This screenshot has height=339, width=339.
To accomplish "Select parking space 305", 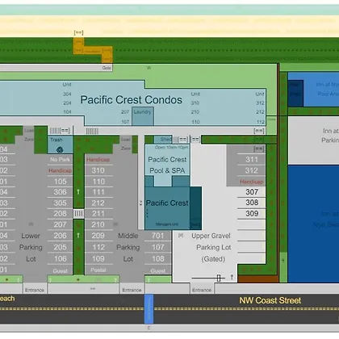I will click(61, 203).
